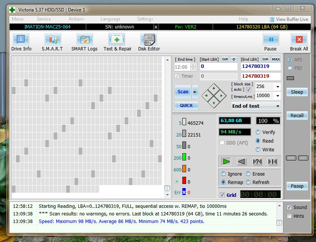Click the up arrow of the navigation diamond
The width and height of the screenshot is (316, 242).
coord(214,88)
